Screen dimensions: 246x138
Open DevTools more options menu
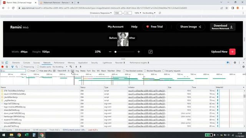click(x=239, y=62)
